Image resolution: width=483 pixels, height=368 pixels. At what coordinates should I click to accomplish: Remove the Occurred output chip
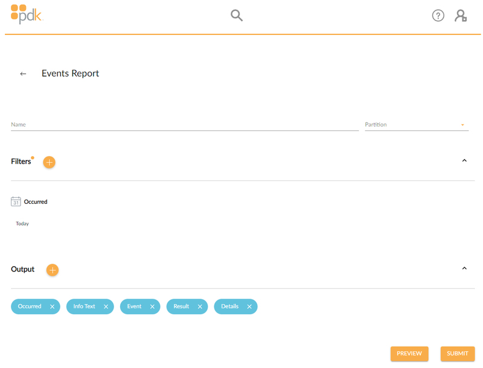52,306
